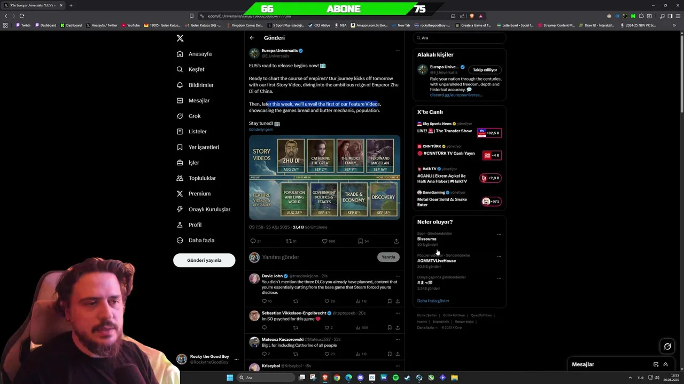684x384 pixels.
Task: Share the Europa Universalis post
Action: point(396,241)
